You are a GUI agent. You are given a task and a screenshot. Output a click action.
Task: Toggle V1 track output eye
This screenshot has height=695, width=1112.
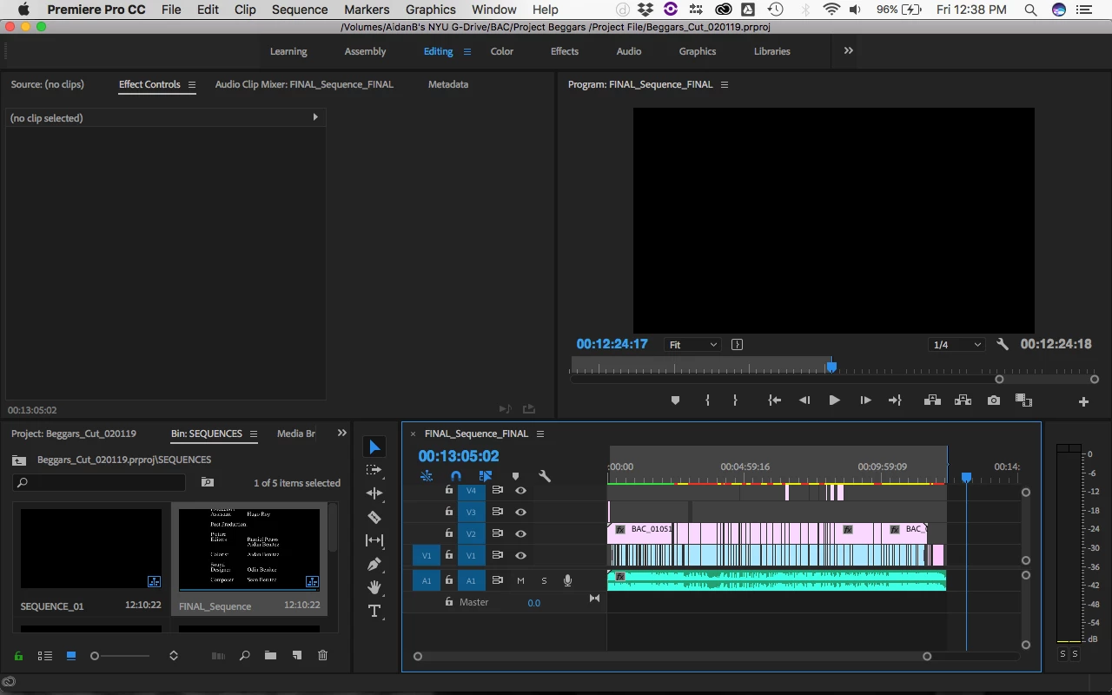[x=520, y=555]
